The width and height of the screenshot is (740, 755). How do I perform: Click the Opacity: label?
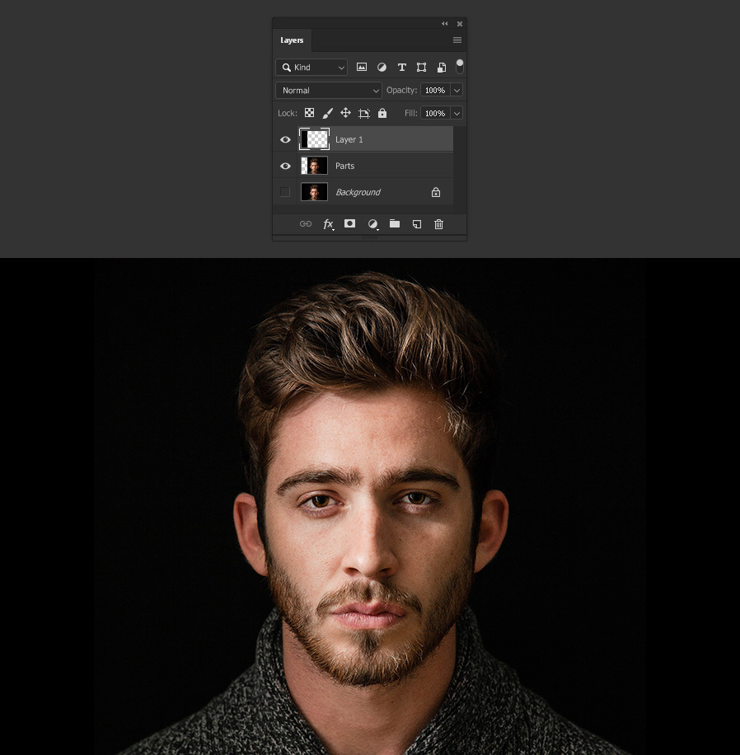(x=401, y=90)
